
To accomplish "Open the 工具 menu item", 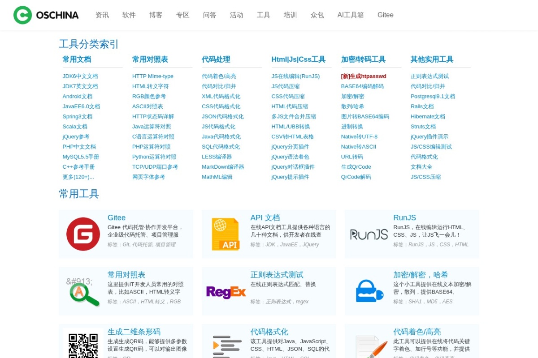I will pyautogui.click(x=263, y=15).
